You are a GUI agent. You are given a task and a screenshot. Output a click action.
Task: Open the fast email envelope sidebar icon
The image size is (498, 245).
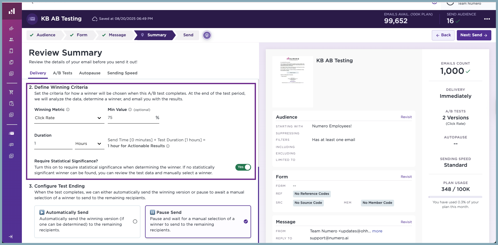[11, 133]
